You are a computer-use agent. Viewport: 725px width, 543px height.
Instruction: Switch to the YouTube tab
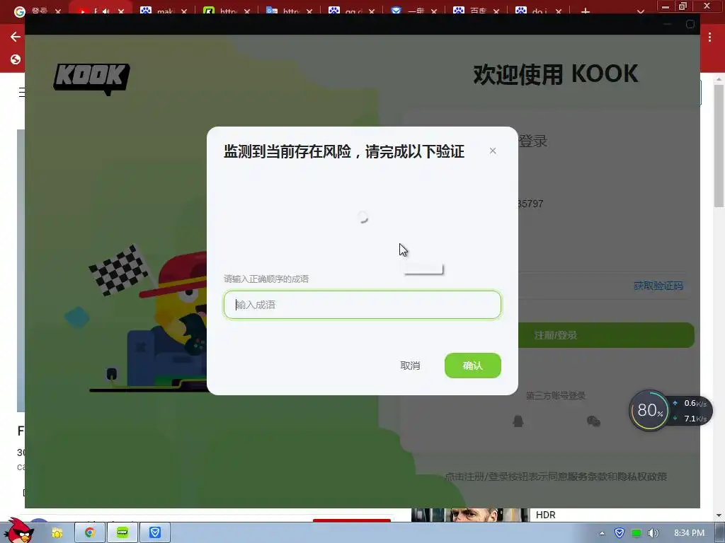(90, 11)
